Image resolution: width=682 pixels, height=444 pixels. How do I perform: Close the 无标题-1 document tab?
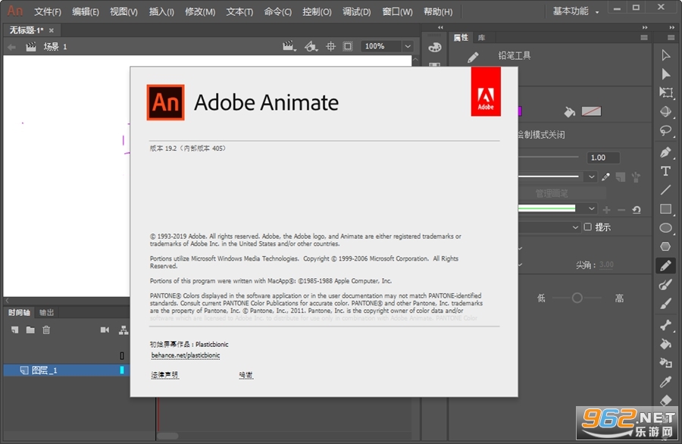click(x=52, y=30)
